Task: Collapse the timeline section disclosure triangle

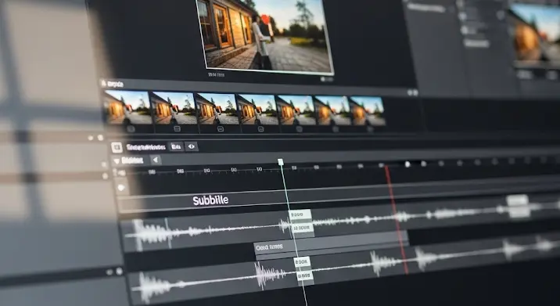Action: (x=117, y=161)
